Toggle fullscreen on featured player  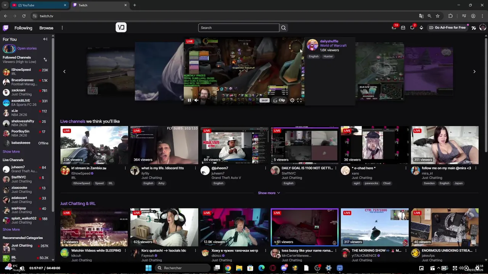click(x=299, y=100)
